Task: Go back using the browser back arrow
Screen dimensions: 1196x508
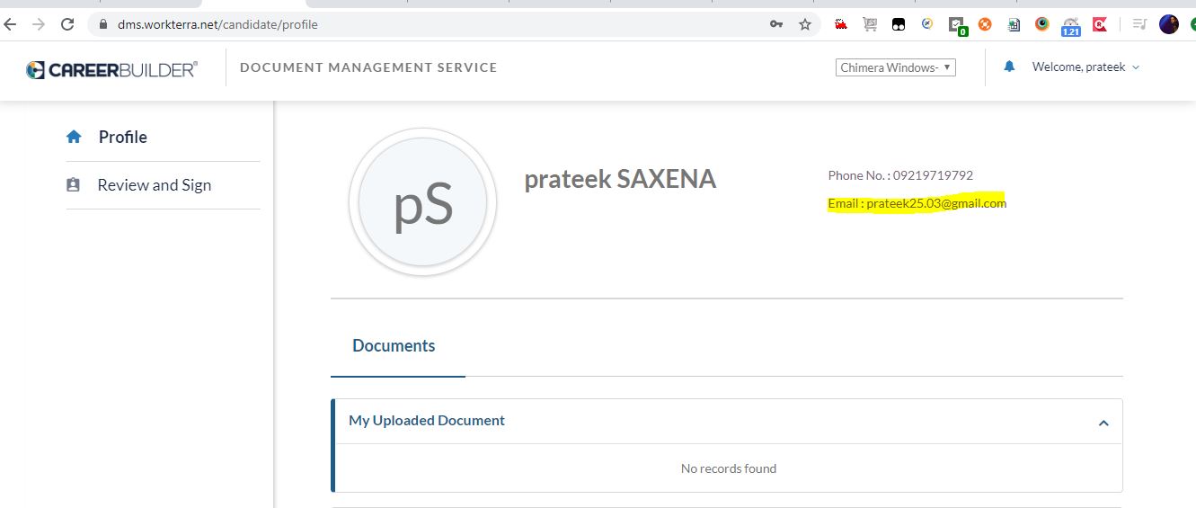Action: tap(11, 24)
